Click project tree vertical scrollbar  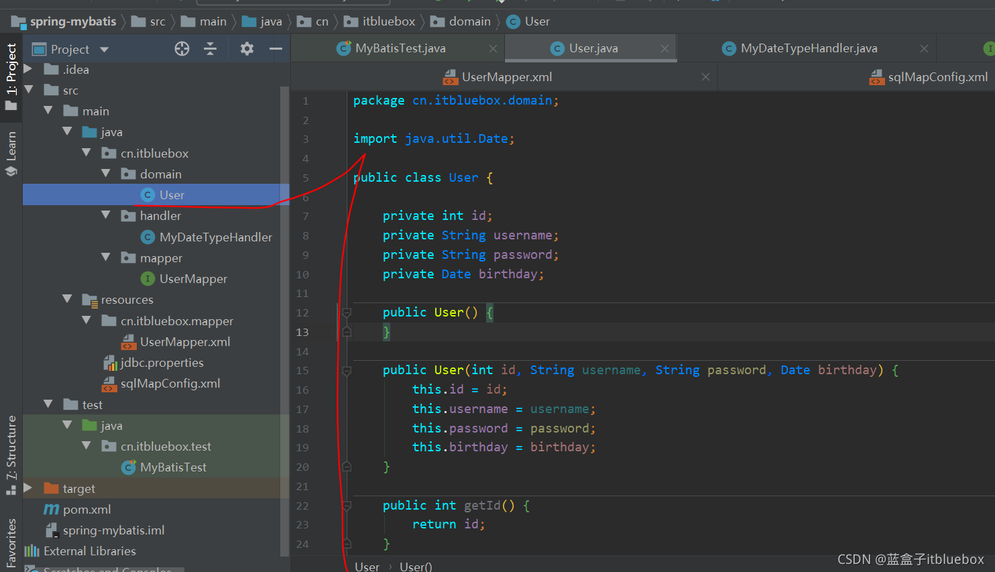pos(284,322)
